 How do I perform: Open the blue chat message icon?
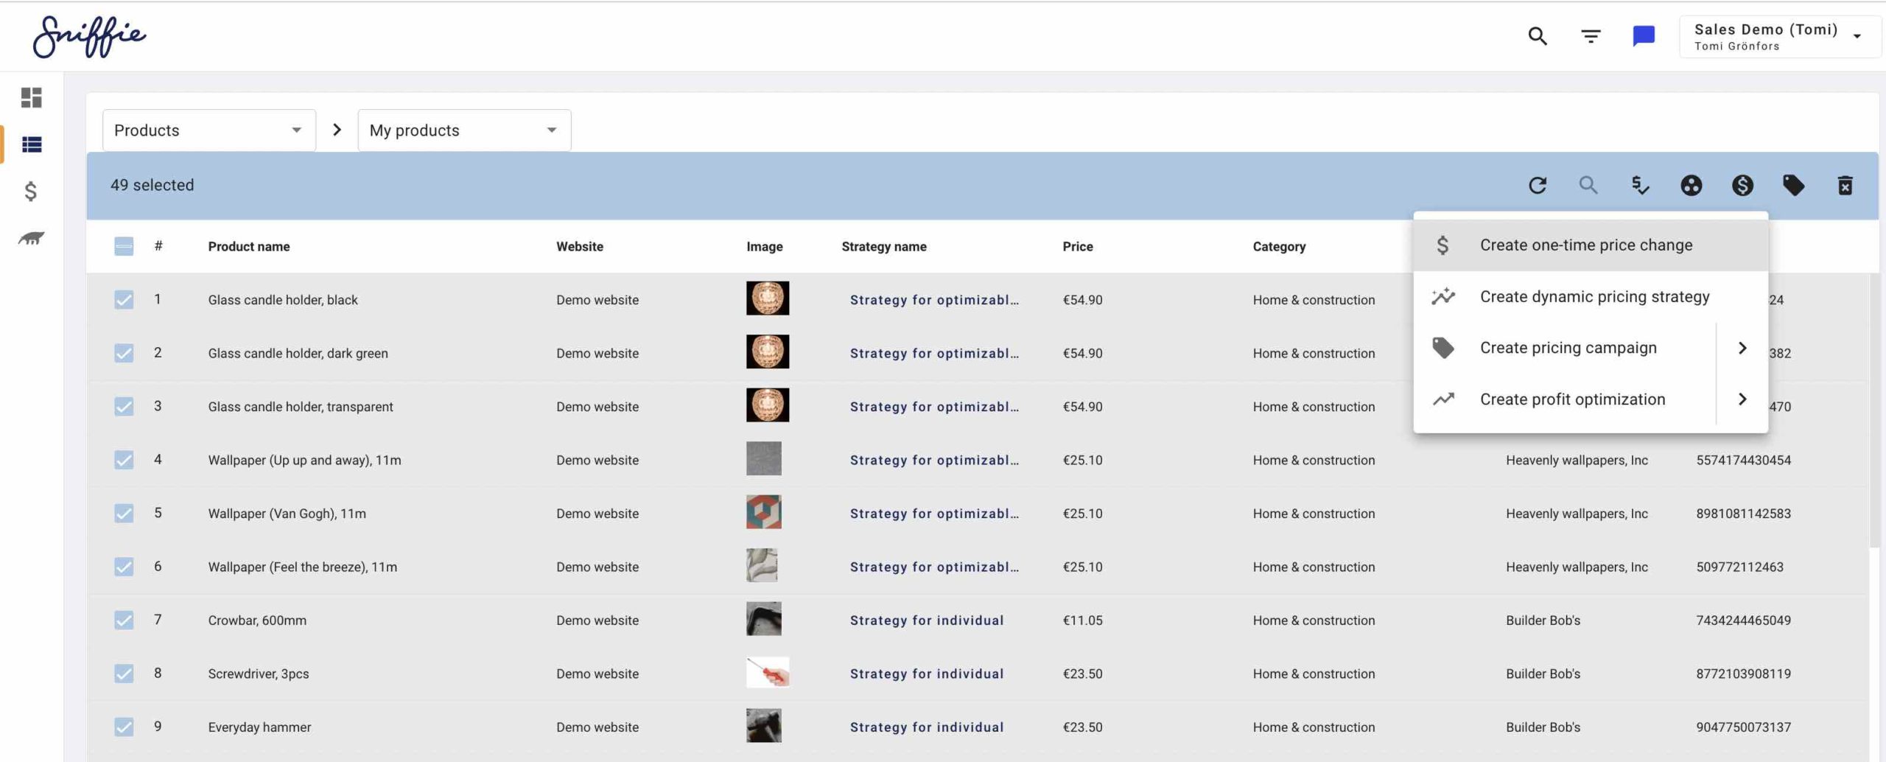1644,36
